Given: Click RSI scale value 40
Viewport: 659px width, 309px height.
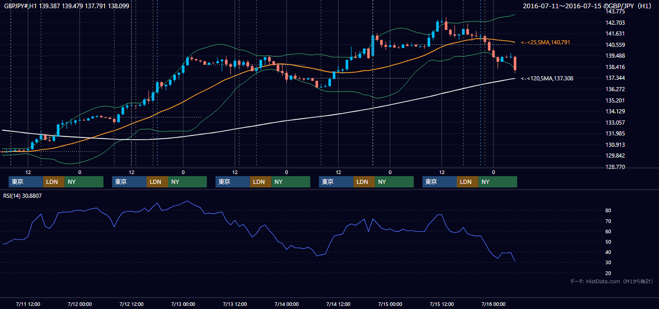Looking at the screenshot, I should [x=608, y=252].
